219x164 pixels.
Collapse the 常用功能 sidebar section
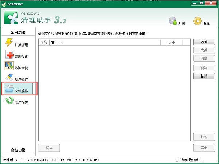click(18, 32)
